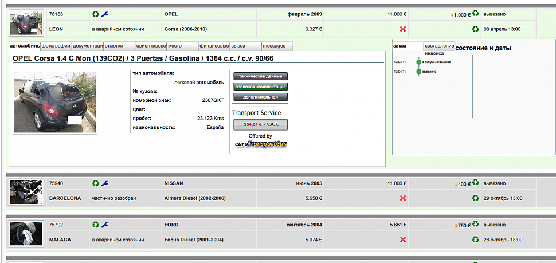
Task: Click the red X in the OPEL Corsa row
Action: click(x=402, y=29)
